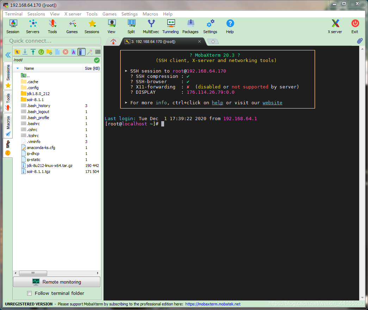
Task: Open the Settings menu in the menu bar
Action: (x=130, y=14)
